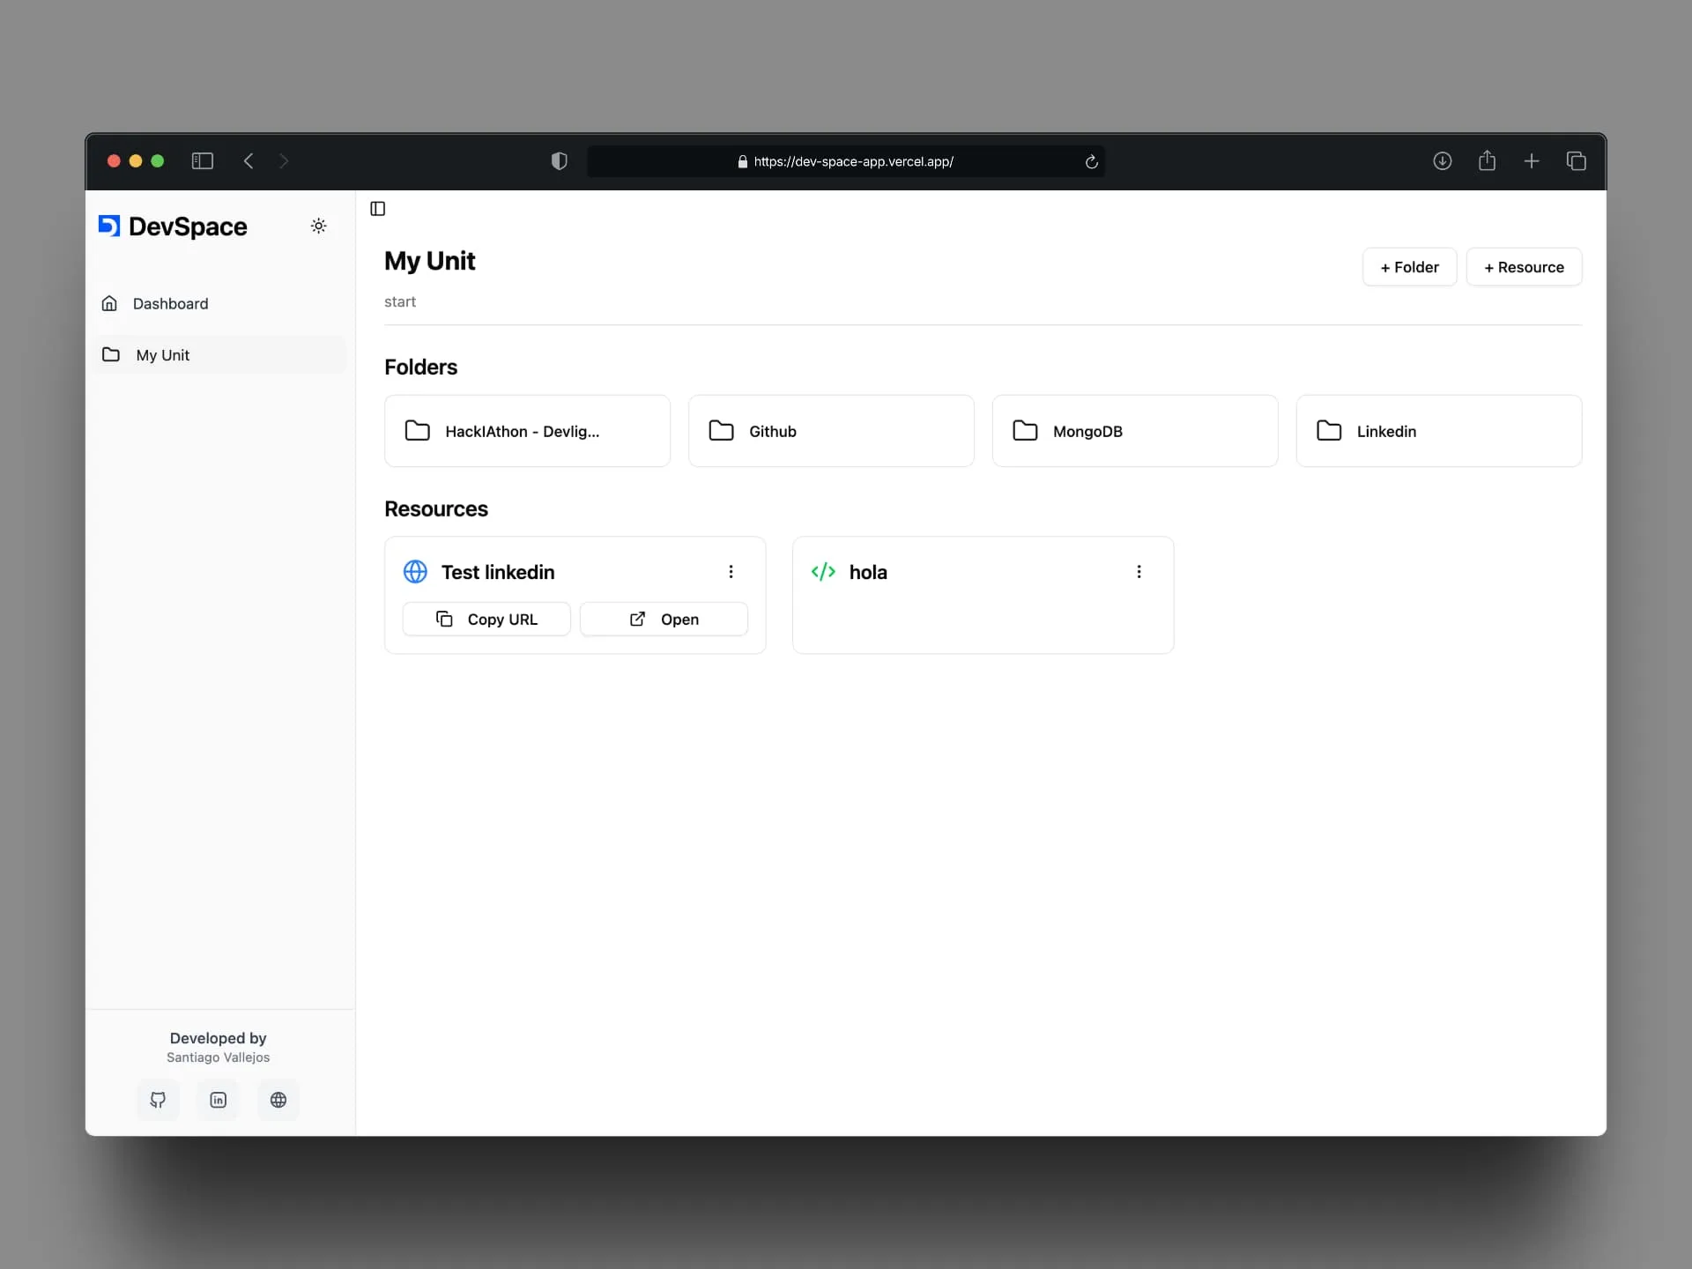Click the browser share icon
Image resolution: width=1692 pixels, height=1269 pixels.
tap(1488, 160)
